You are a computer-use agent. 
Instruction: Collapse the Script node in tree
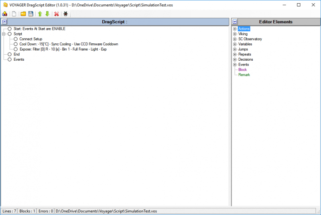pyautogui.click(x=4, y=34)
